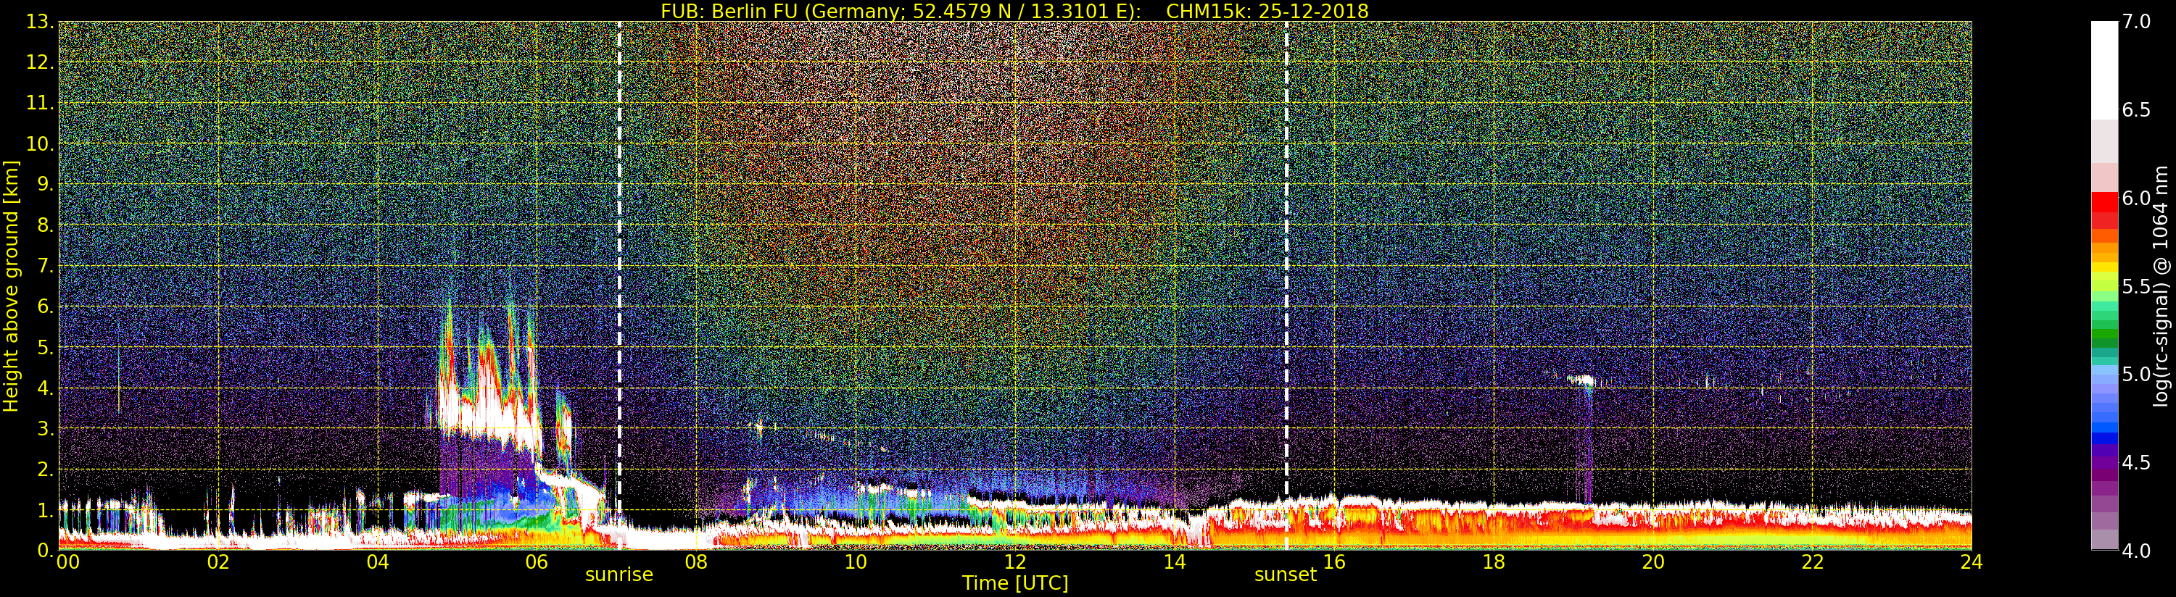Viewport: 2176px width, 597px height.
Task: Click the time axis tick '00'
Action: point(67,561)
